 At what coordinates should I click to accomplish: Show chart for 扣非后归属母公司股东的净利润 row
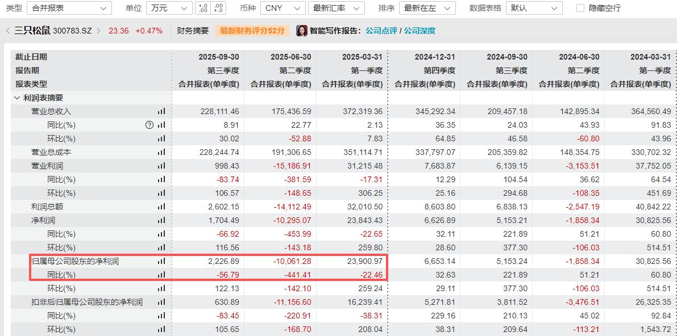tap(161, 302)
